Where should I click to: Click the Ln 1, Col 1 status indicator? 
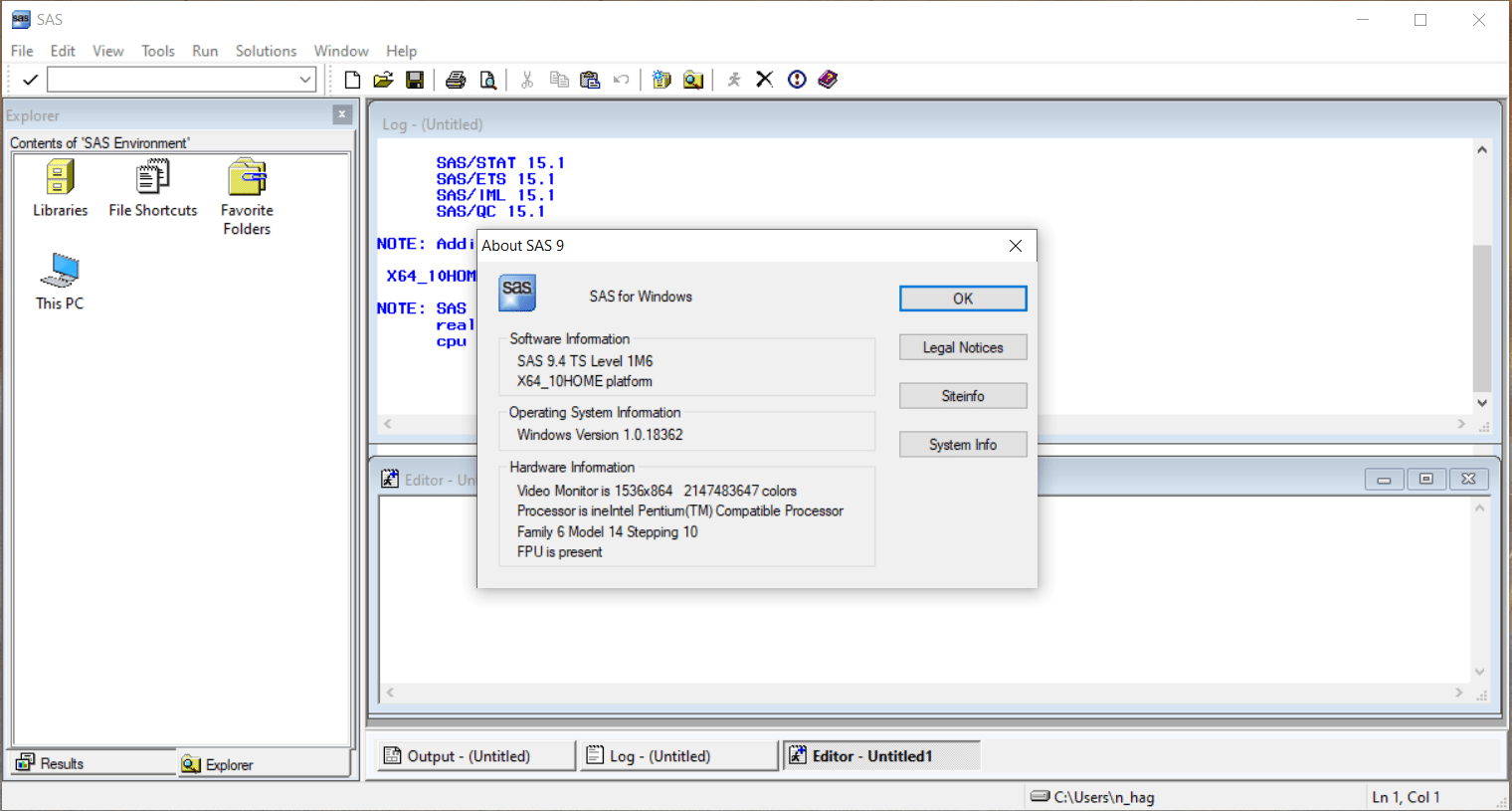(1406, 797)
